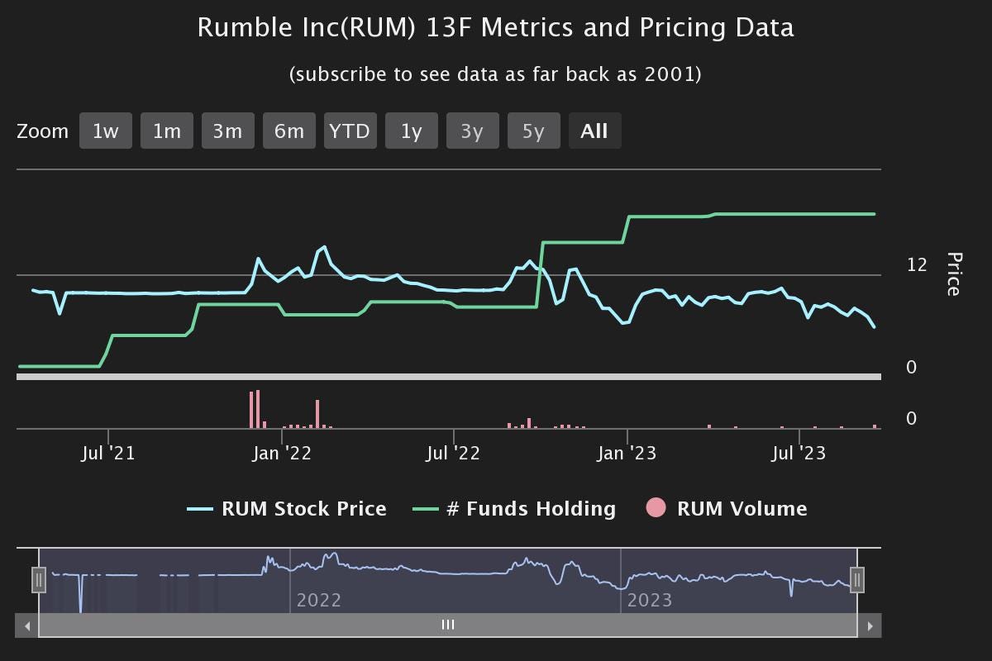The height and width of the screenshot is (661, 992).
Task: Set zoom range to 1w
Action: click(x=106, y=131)
